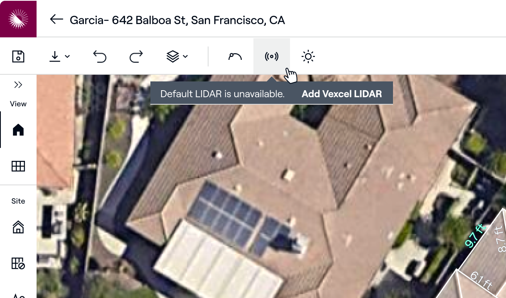The image size is (506, 298).
Task: Click the 9.7 ft roof edge measurement
Action: 475,236
